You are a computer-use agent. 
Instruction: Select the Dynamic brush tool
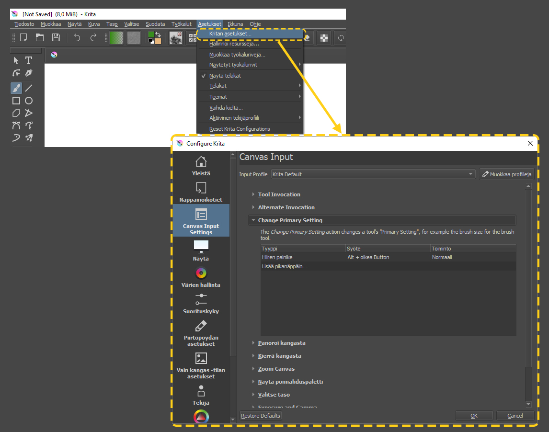(16, 137)
